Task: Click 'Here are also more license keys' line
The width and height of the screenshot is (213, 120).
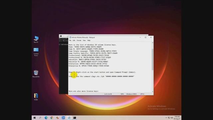Action: tap(84, 91)
